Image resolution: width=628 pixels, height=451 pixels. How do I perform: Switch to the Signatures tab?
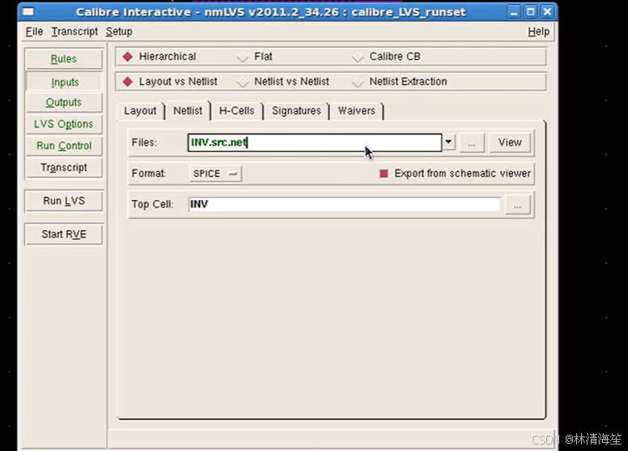coord(296,111)
